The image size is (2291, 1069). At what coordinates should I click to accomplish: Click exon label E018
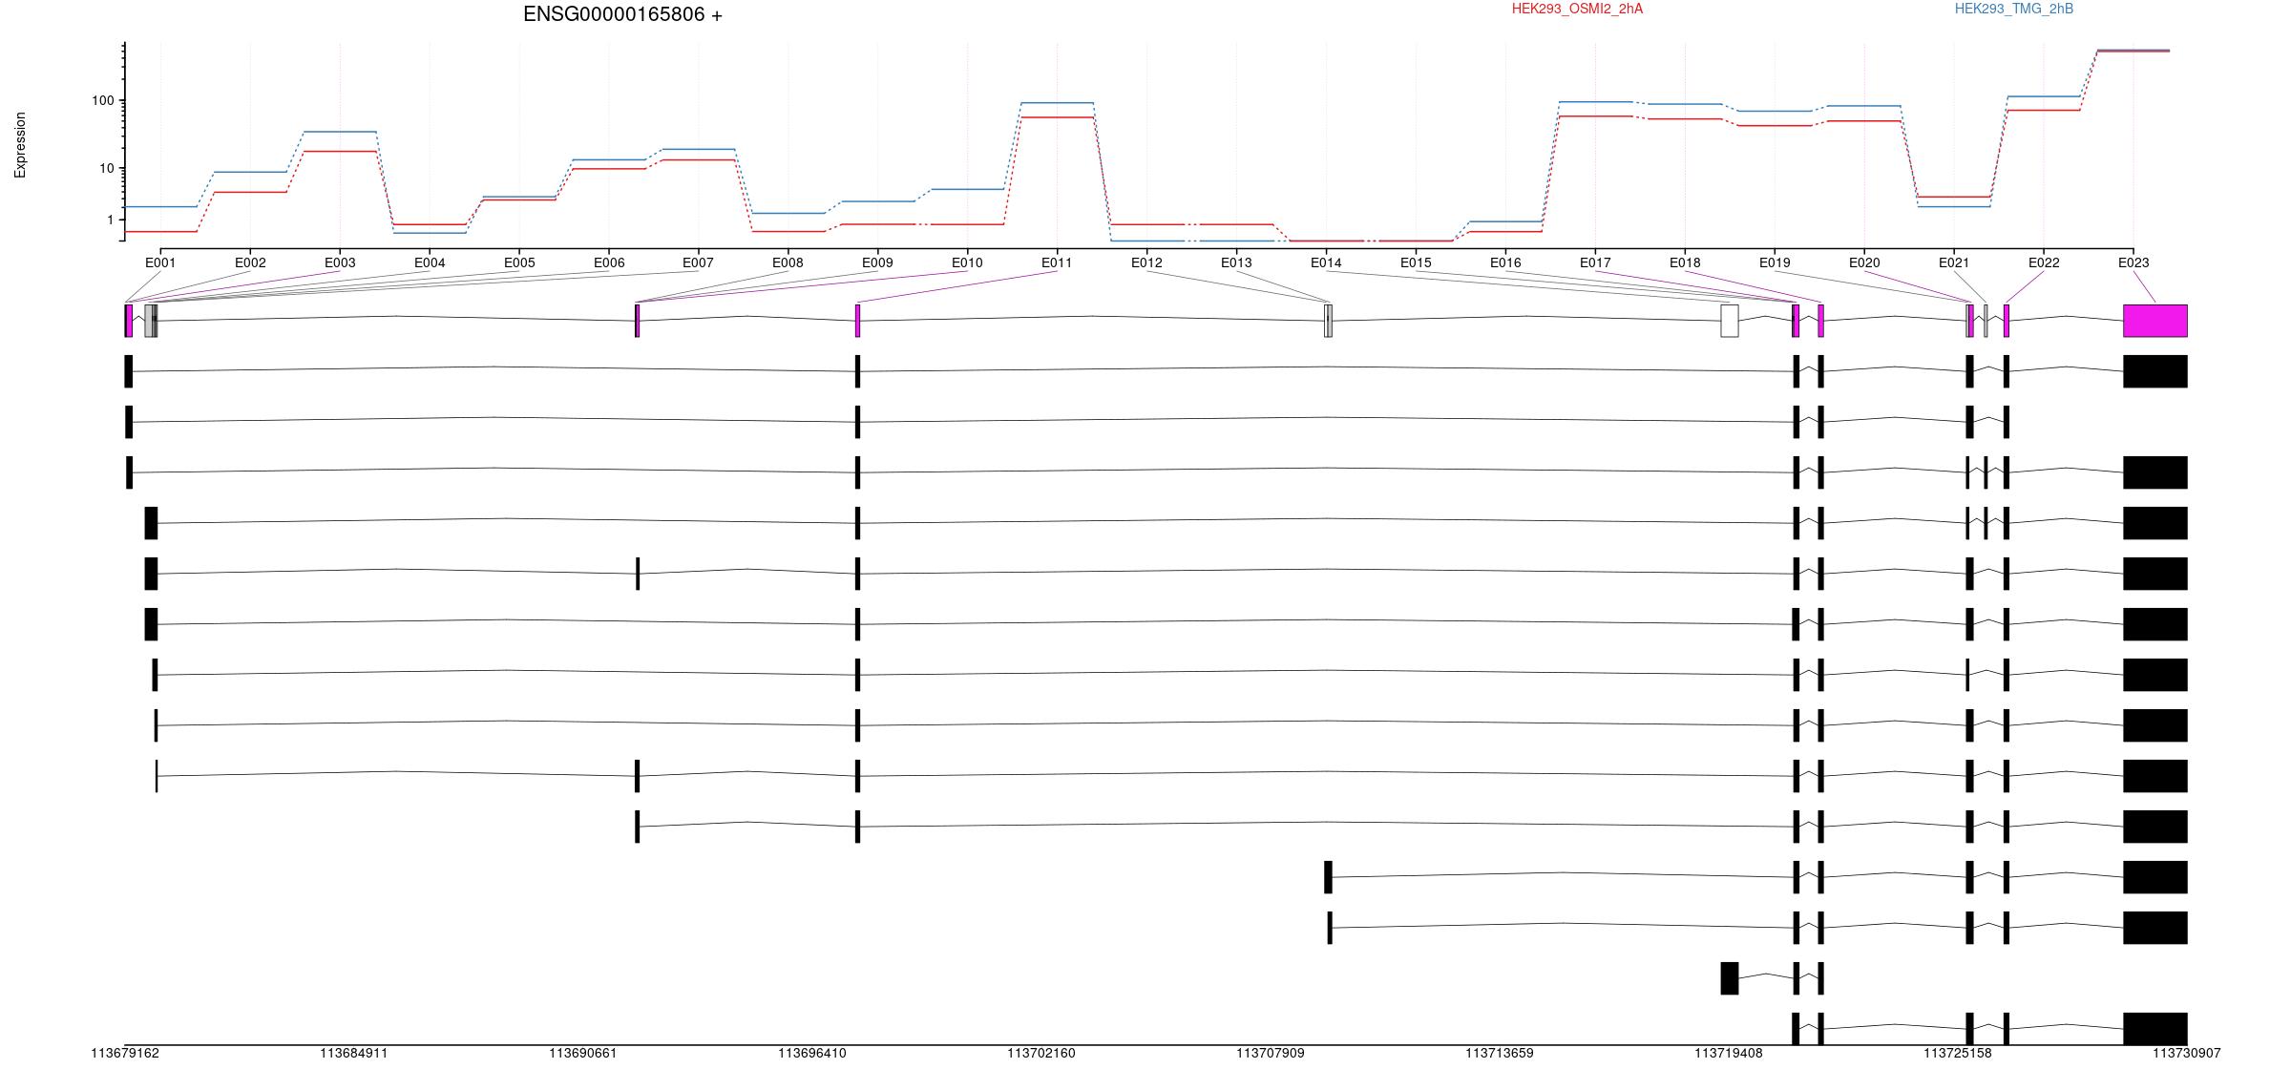(x=1685, y=262)
